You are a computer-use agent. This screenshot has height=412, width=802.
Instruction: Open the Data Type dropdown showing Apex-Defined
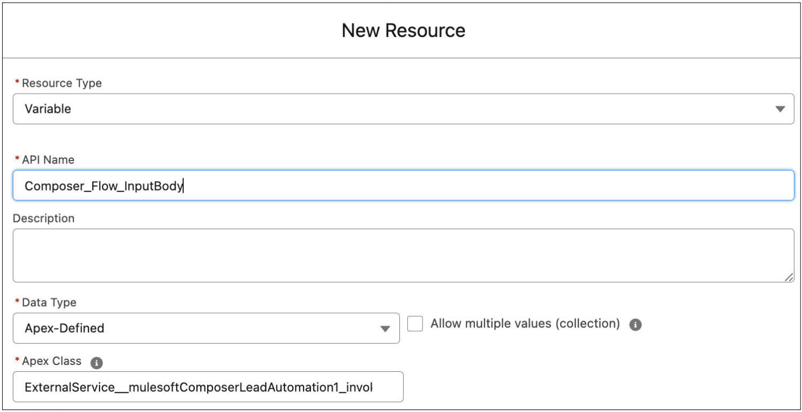point(206,328)
